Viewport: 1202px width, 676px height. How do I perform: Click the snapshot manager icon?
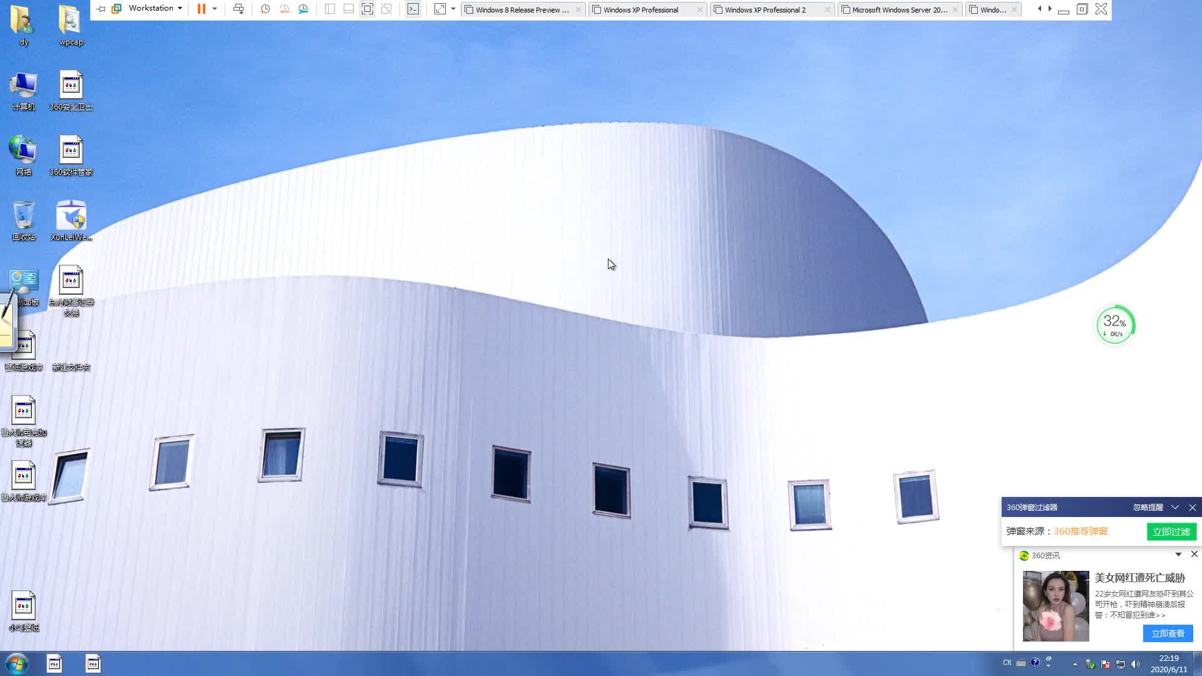coord(303,9)
